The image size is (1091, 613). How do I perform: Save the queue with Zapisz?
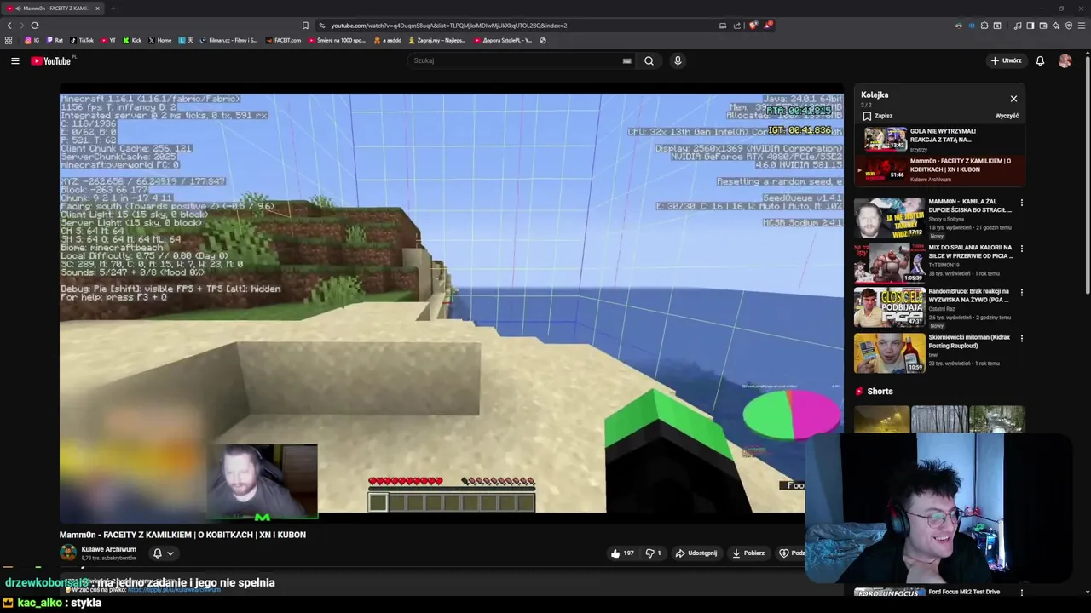878,116
